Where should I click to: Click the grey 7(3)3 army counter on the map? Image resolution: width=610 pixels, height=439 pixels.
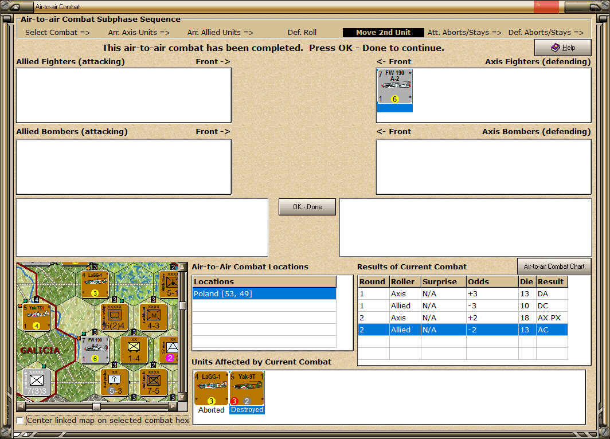pyautogui.click(x=37, y=382)
